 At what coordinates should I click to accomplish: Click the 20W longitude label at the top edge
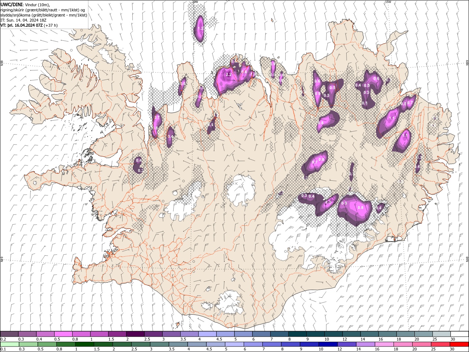(x=195, y=2)
